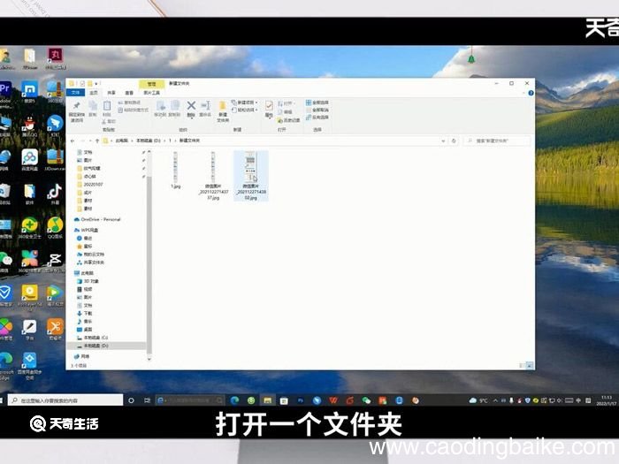Switch to details view toggle
Image resolution: width=619 pixels, height=464 pixels.
pyautogui.click(x=523, y=366)
